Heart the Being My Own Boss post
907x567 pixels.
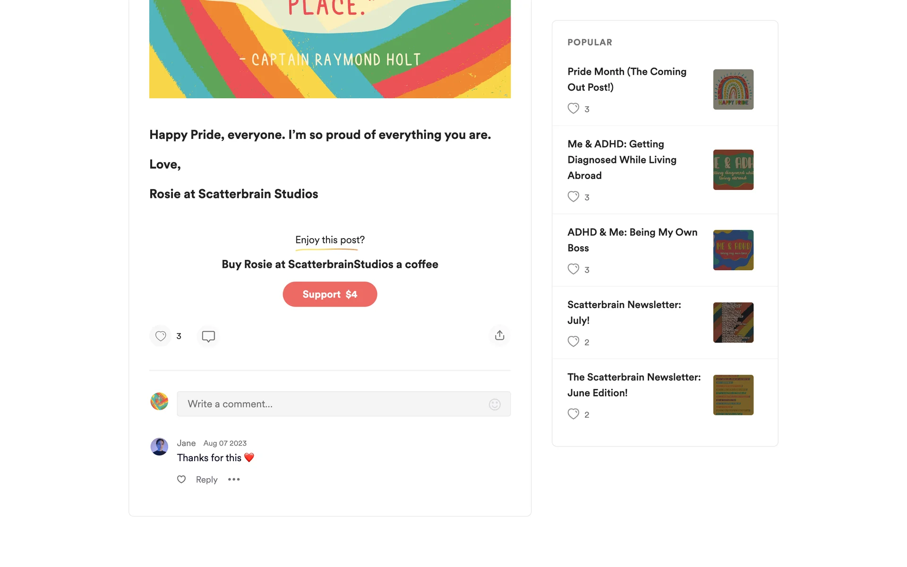(x=573, y=269)
